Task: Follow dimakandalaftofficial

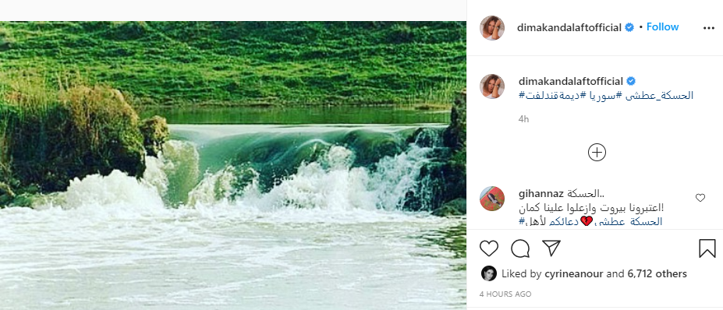Action: tap(662, 26)
